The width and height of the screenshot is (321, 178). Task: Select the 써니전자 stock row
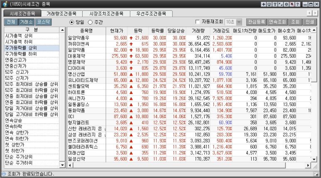189,98
